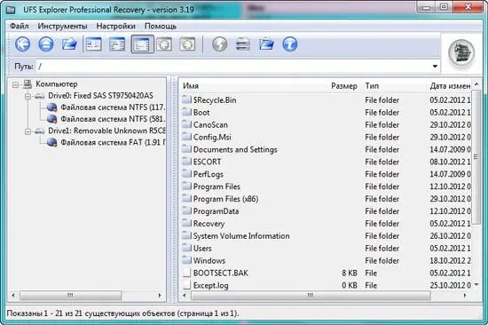The width and height of the screenshot is (488, 325).
Task: Click the file list vertical scrollbar thumb
Action: [476, 157]
